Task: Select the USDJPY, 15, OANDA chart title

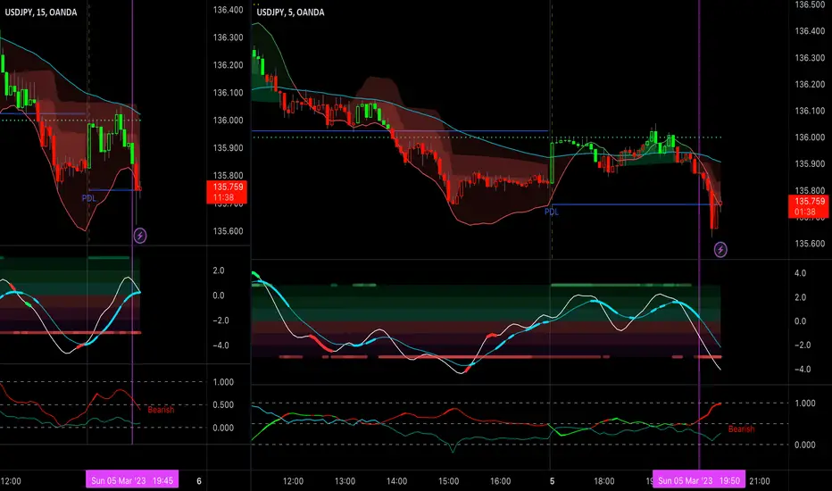Action: click(x=41, y=12)
